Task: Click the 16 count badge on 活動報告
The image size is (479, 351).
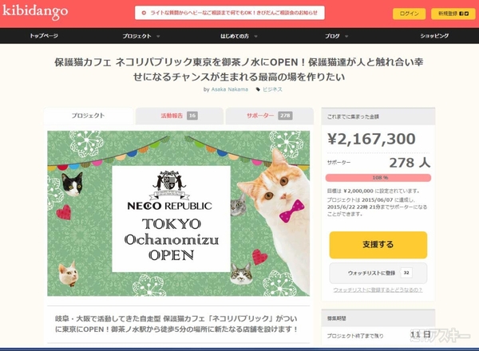Action: [192, 116]
